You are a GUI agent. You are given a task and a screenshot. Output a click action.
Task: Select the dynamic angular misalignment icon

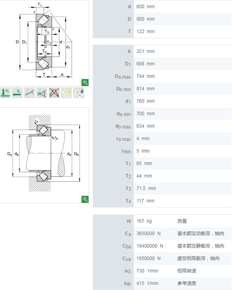(42, 93)
